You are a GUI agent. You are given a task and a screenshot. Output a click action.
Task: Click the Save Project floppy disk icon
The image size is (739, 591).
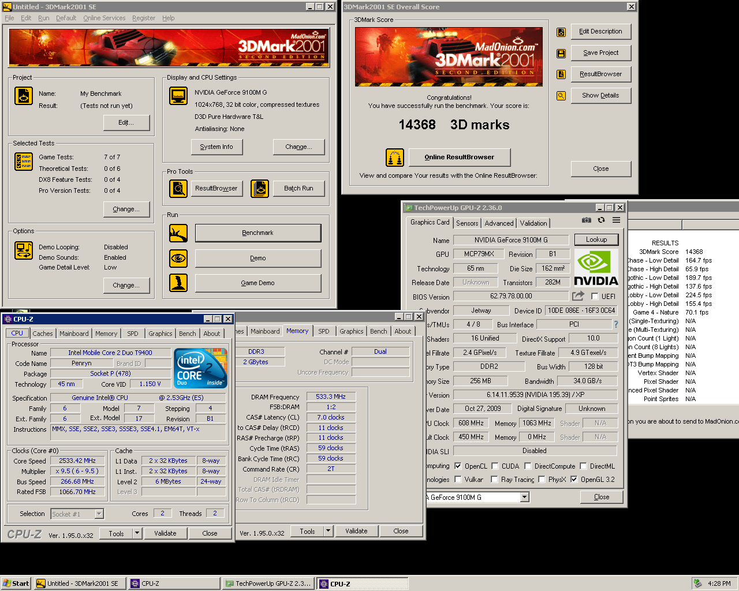(x=561, y=53)
